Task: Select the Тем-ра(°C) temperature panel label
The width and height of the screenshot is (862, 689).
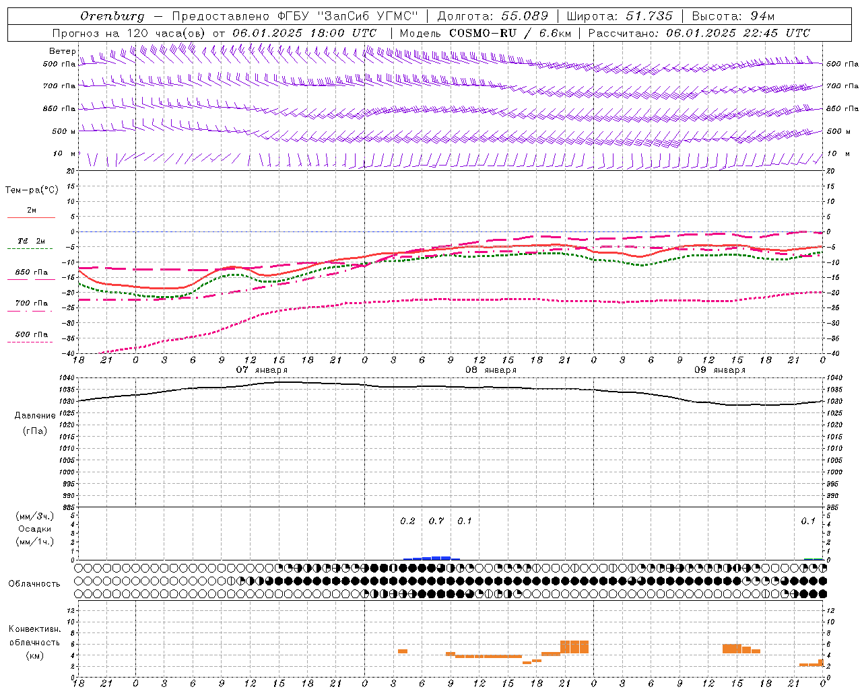Action: tap(32, 190)
